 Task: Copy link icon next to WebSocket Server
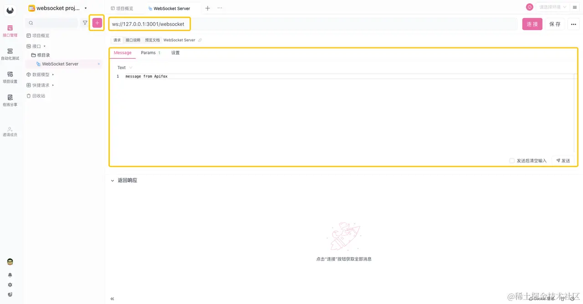tap(200, 40)
